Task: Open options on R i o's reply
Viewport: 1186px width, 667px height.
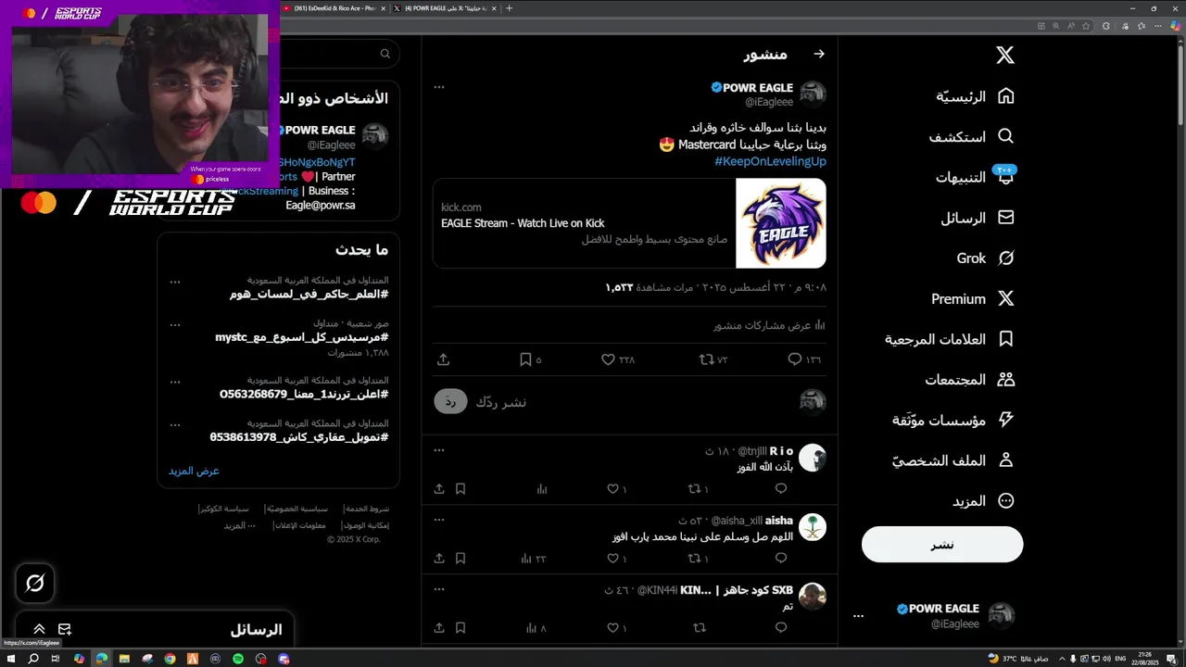Action: [439, 450]
